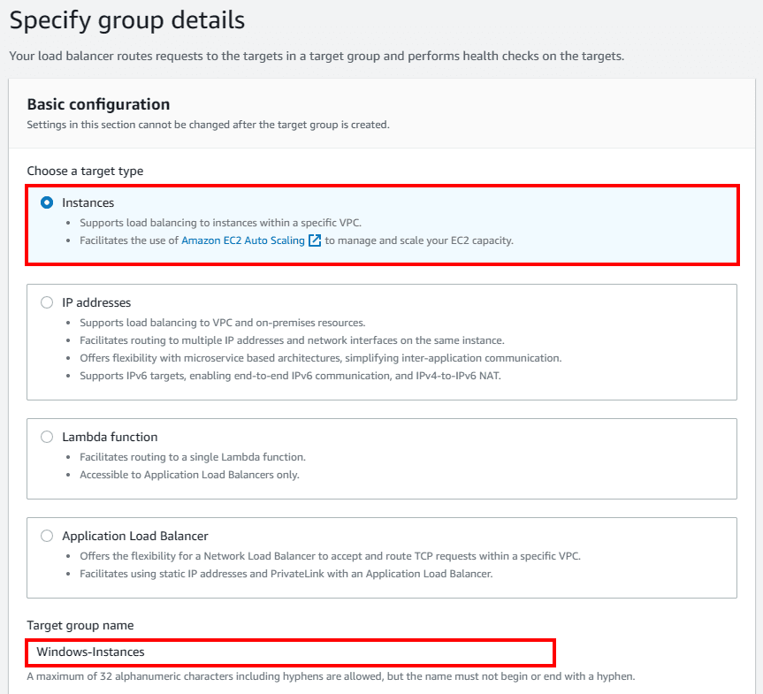Click the 32 alphanumeric characters hint text
This screenshot has height=694, width=763.
(331, 676)
